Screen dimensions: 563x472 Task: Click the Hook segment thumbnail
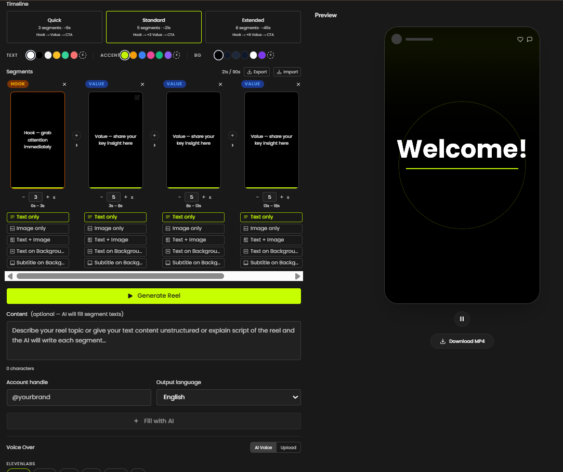(38, 140)
